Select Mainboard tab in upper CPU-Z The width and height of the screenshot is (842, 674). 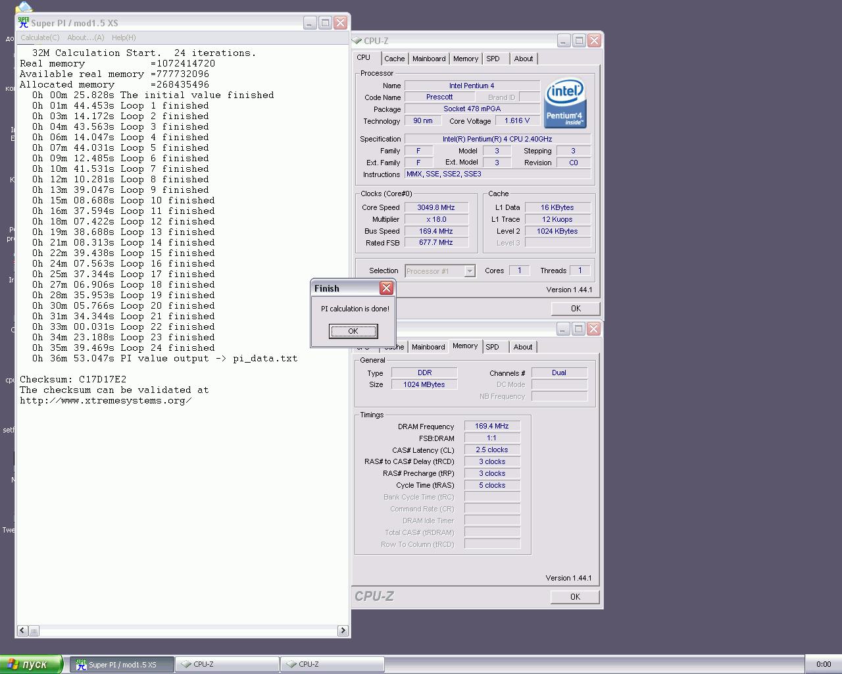[429, 59]
